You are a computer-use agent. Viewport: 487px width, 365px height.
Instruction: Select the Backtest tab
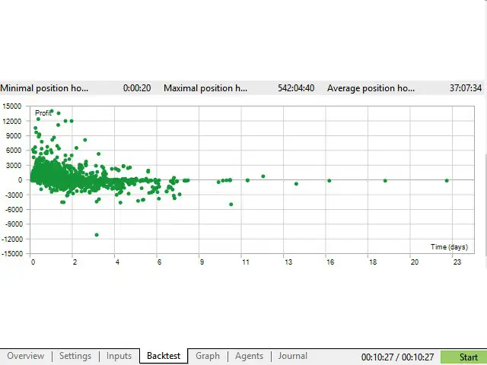(164, 356)
